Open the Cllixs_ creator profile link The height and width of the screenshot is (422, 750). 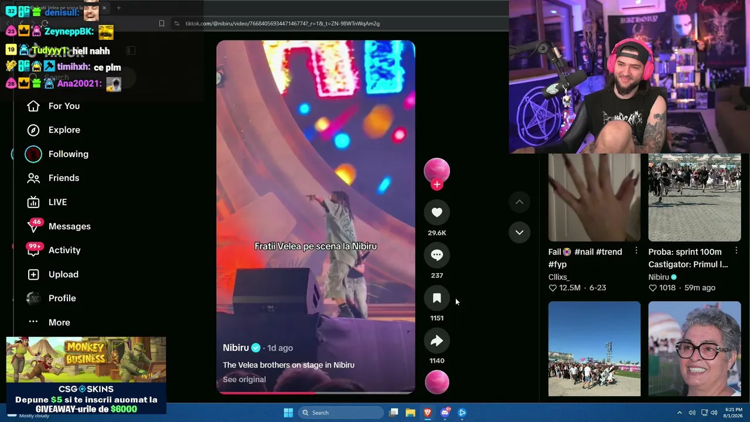(x=559, y=277)
